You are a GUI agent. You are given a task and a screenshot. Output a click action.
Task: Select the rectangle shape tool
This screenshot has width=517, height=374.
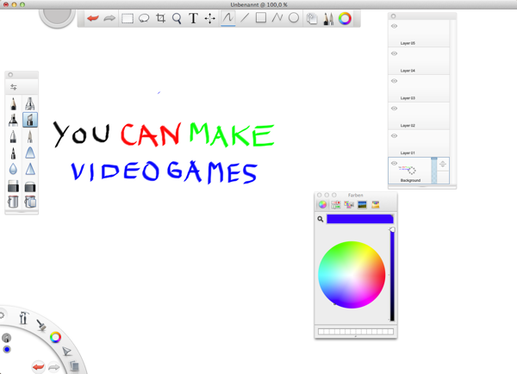(261, 17)
